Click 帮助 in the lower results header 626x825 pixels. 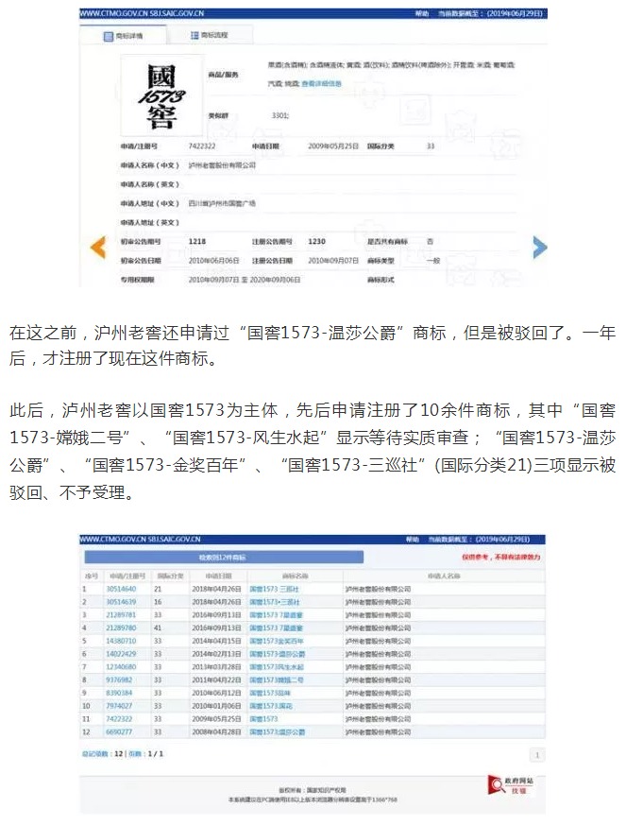point(412,540)
